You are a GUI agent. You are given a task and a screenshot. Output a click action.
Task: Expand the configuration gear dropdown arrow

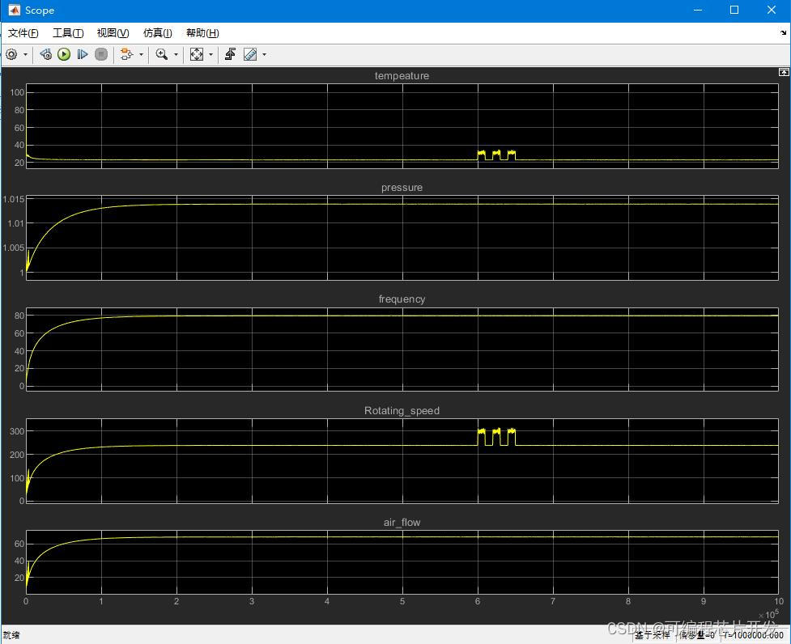click(25, 54)
